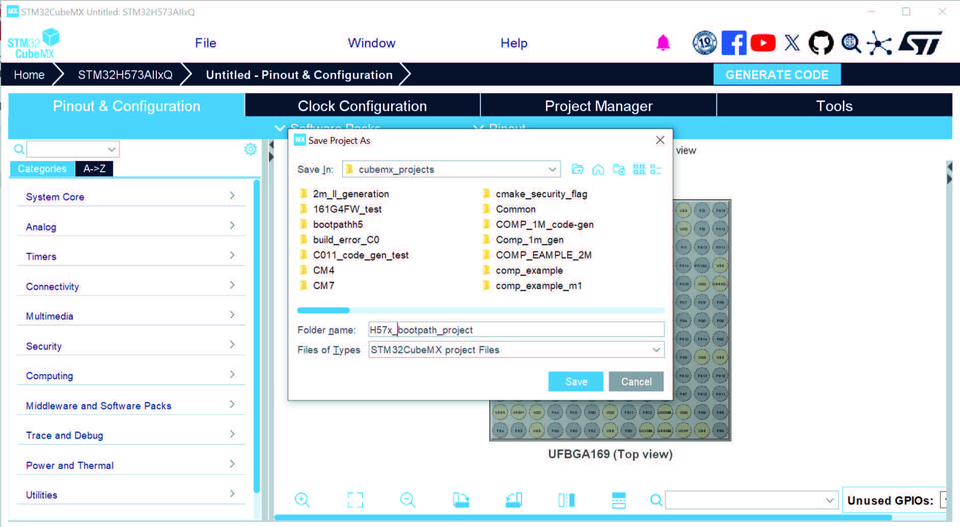This screenshot has height=527, width=960.
Task: Click the stacked-layout pinout toolbar icon
Action: tap(619, 500)
